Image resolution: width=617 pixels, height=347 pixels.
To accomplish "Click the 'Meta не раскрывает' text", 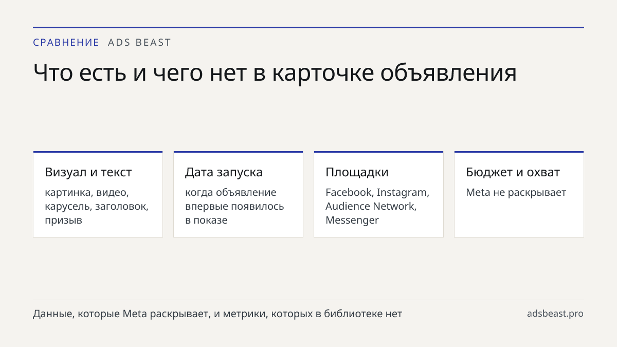I will pyautogui.click(x=516, y=193).
